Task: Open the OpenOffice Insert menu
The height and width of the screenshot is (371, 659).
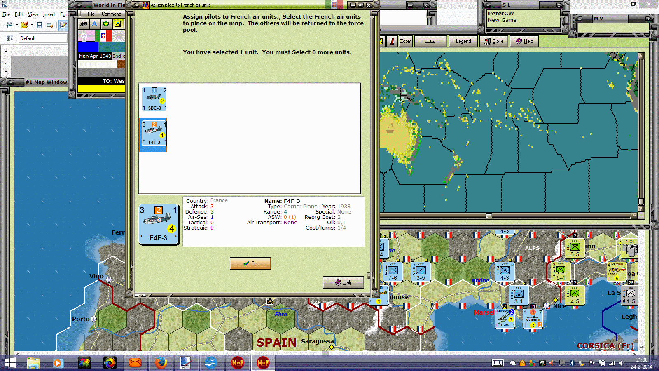Action: click(x=49, y=14)
